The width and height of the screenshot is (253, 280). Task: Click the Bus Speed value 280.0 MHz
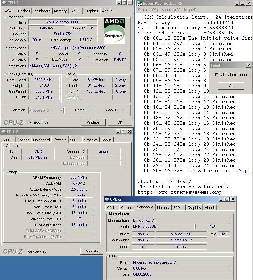(44, 91)
